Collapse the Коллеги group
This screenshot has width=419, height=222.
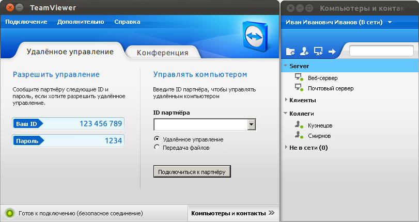[x=286, y=113]
